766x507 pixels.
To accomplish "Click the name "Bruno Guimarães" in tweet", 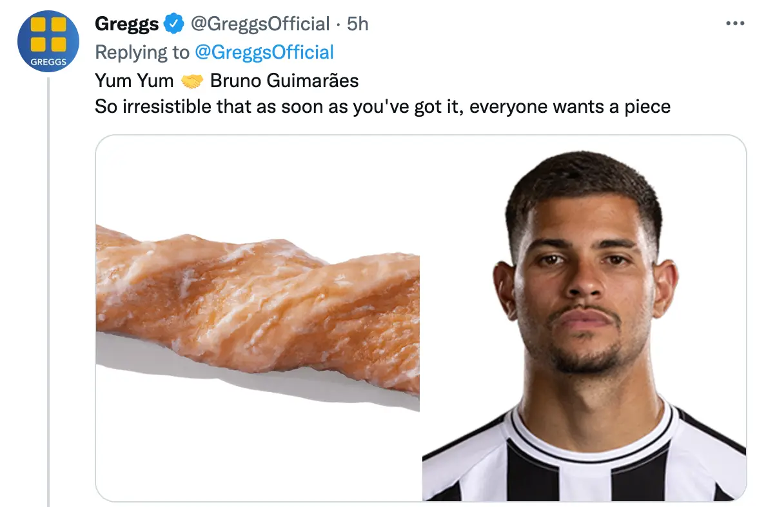I will [284, 81].
